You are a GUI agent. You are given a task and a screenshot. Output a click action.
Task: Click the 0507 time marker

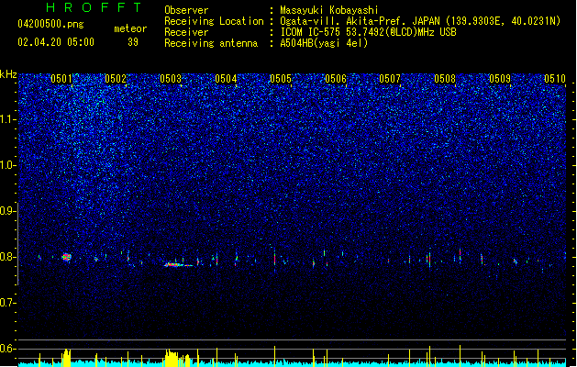pyautogui.click(x=390, y=79)
